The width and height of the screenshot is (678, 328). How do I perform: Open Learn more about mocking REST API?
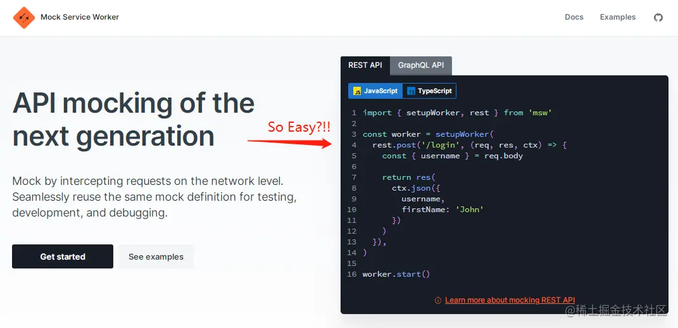point(510,300)
